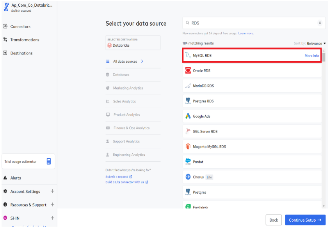This screenshot has width=329, height=229.
Task: Click the MySQL RDS dolphin logo
Action: pos(188,55)
